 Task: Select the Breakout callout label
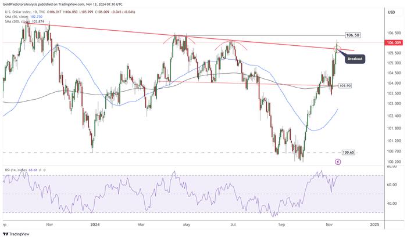click(355, 59)
